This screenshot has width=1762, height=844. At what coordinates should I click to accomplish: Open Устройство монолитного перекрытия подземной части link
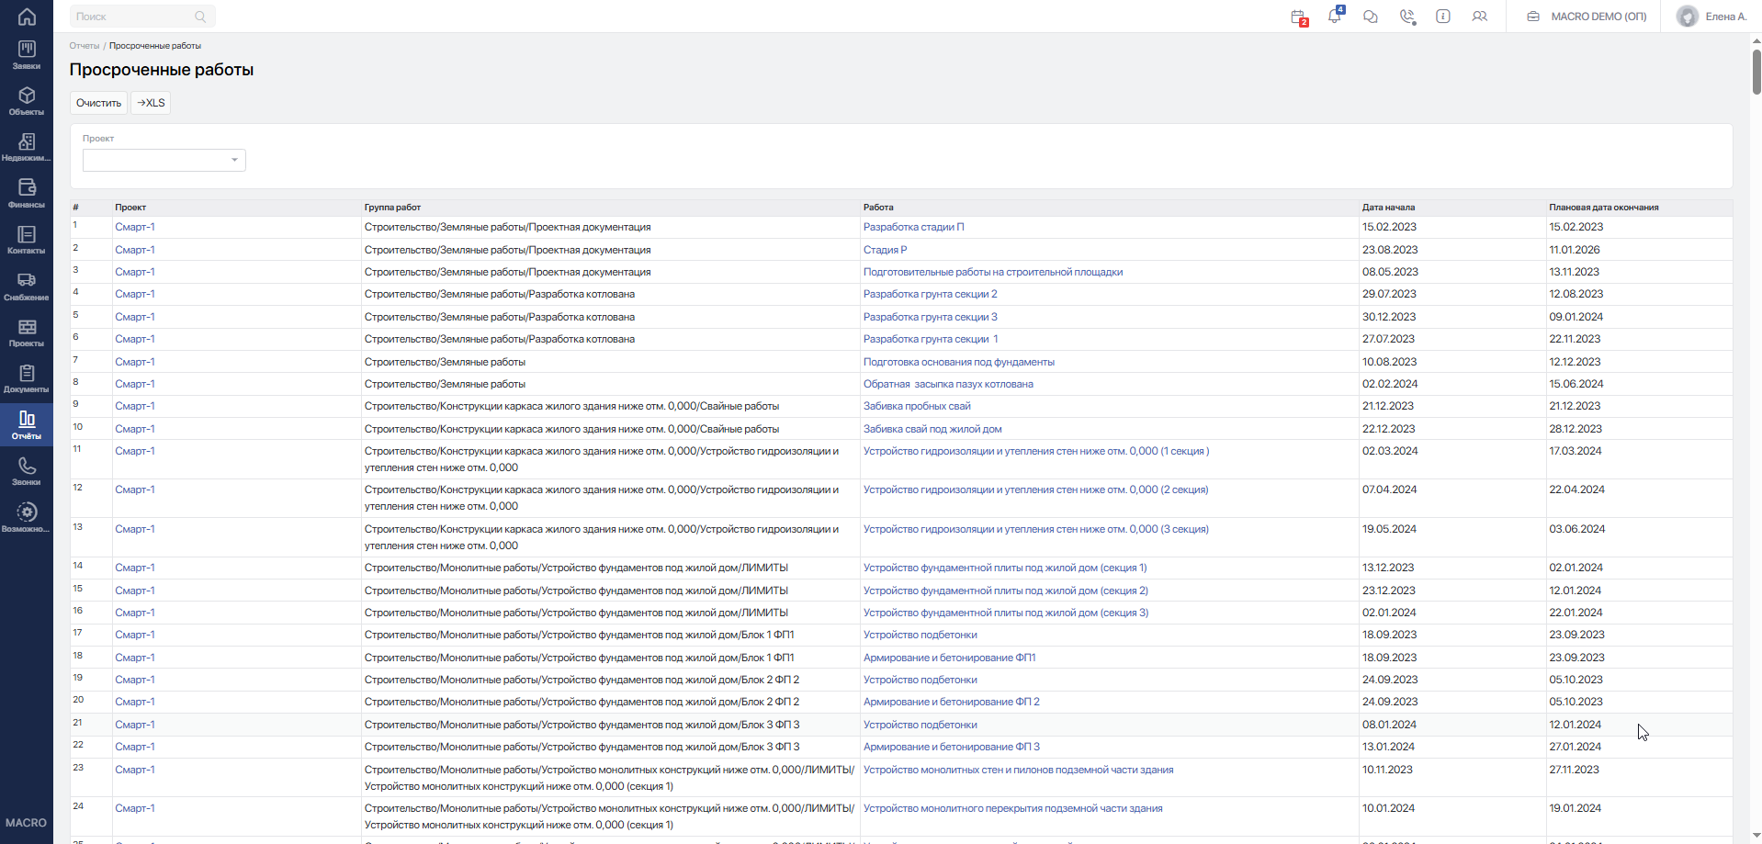1012,808
